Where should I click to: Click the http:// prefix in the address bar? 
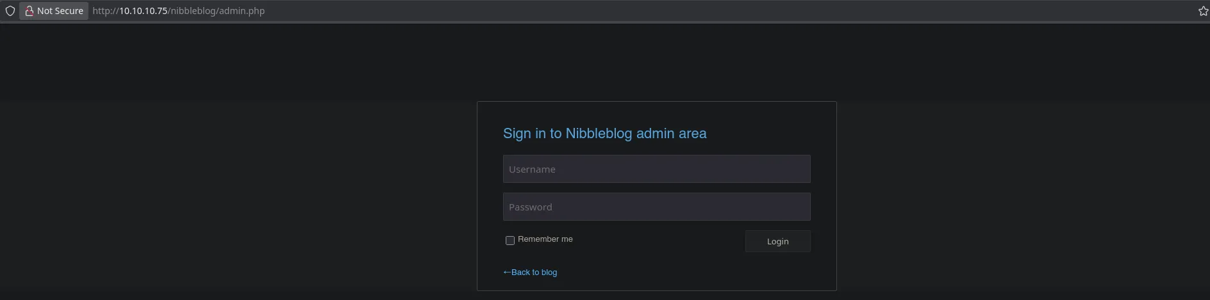105,11
